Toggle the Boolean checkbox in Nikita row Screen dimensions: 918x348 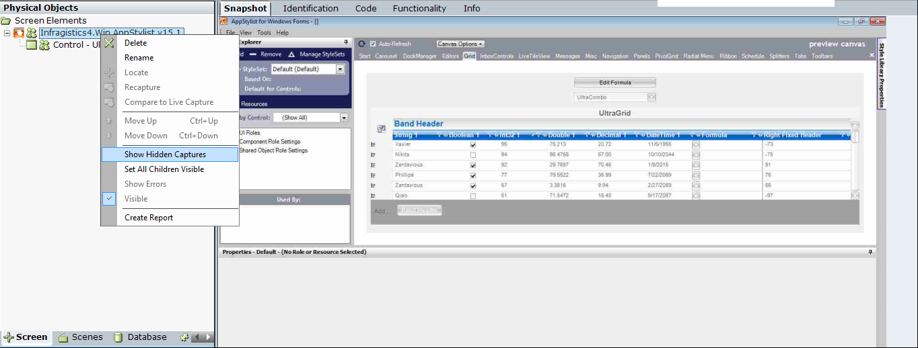[x=473, y=155]
